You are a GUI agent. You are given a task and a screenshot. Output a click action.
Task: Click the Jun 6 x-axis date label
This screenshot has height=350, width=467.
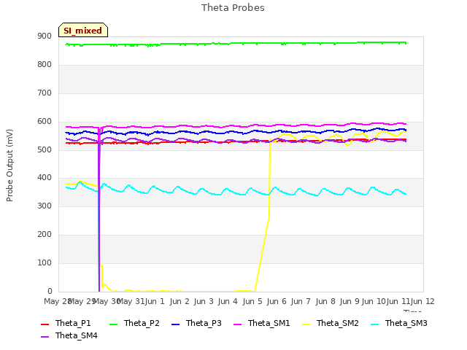(277, 301)
